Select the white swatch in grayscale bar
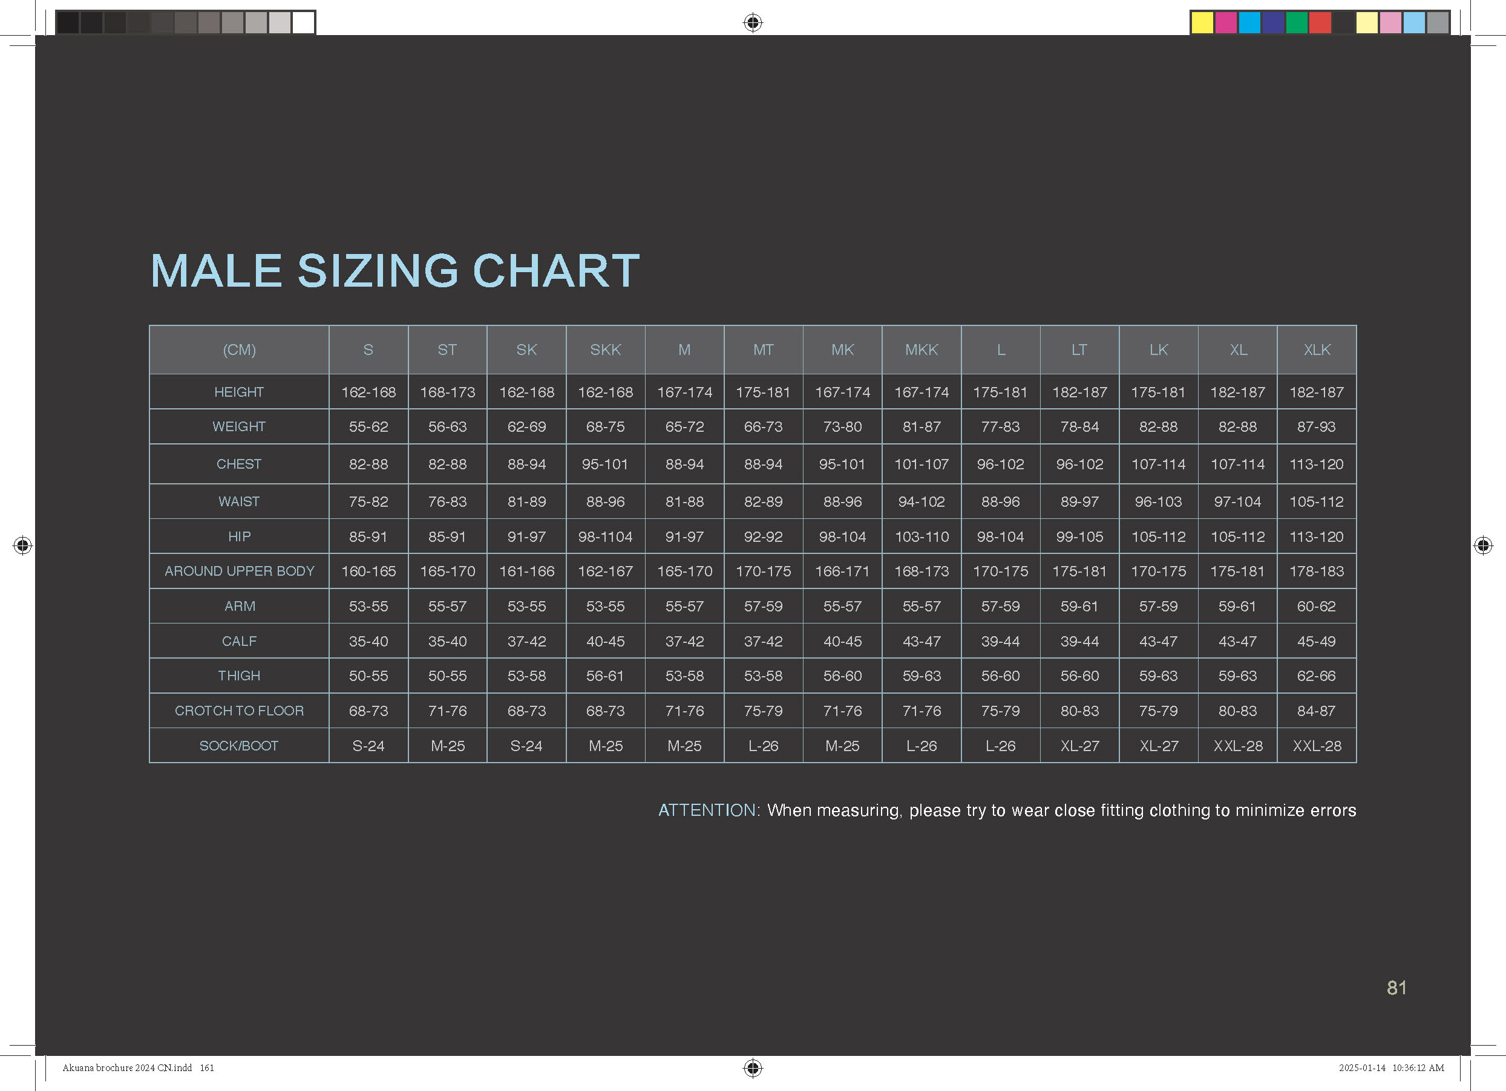 pyautogui.click(x=304, y=22)
